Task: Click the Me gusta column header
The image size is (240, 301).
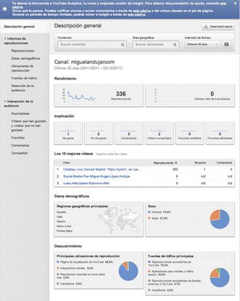Action: pos(200,162)
